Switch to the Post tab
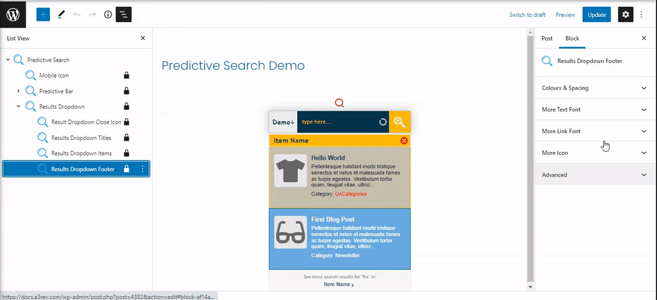 pos(546,38)
